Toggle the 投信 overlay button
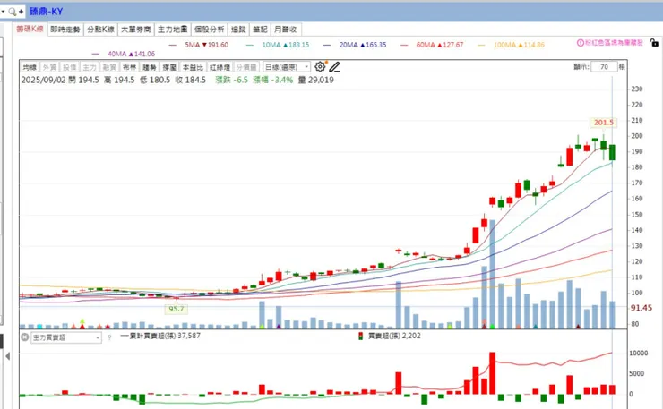This screenshot has height=409, width=663. pyautogui.click(x=69, y=67)
